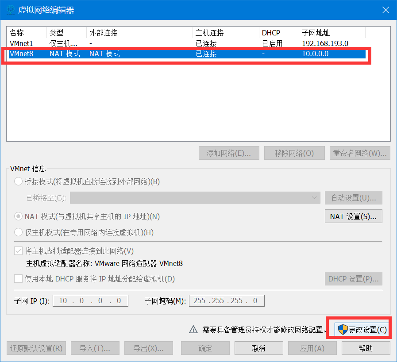The image size is (397, 362).
Task: Open the 已桥接至 dropdown
Action: click(x=195, y=198)
